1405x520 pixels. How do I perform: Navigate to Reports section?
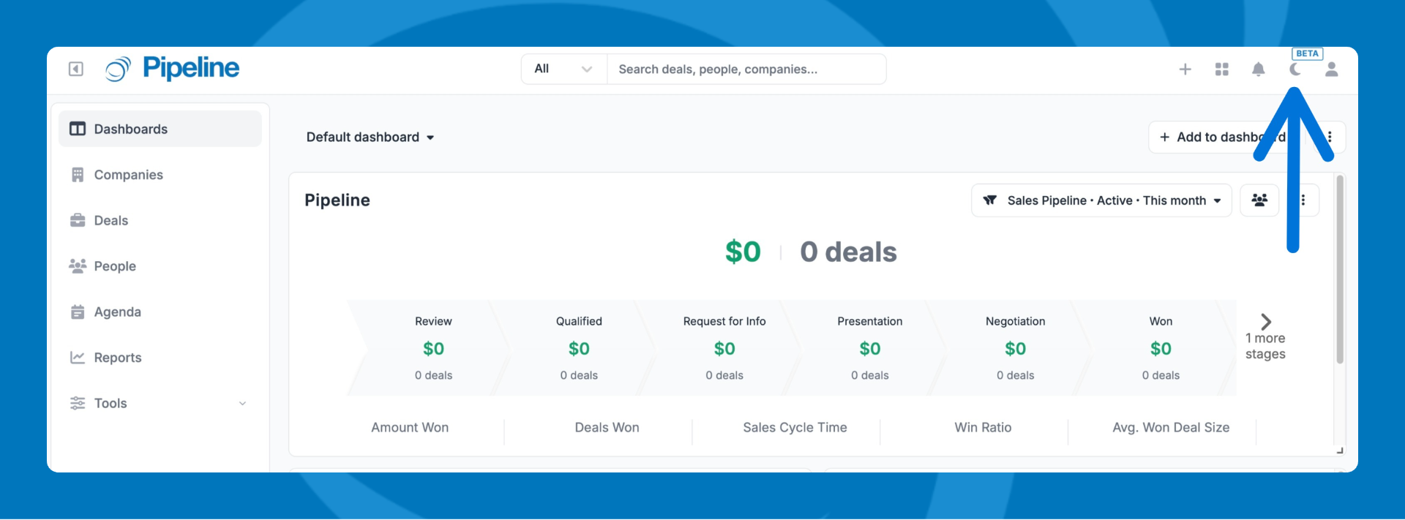coord(118,358)
